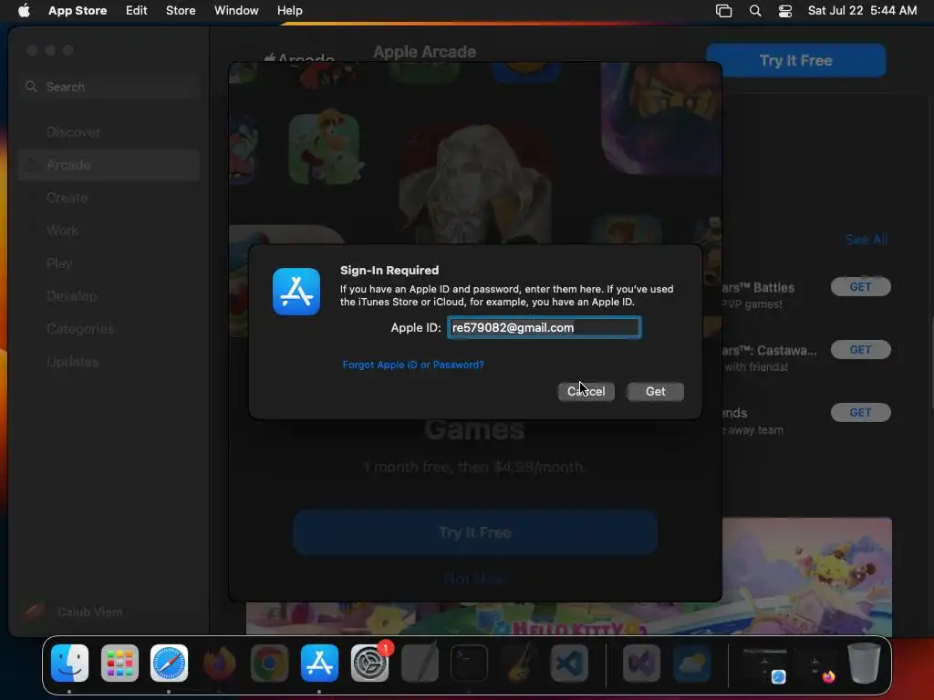Open Google Chrome from the Dock
Image resolution: width=934 pixels, height=700 pixels.
[269, 663]
